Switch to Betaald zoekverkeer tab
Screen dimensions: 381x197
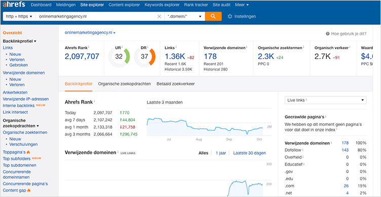click(x=176, y=84)
